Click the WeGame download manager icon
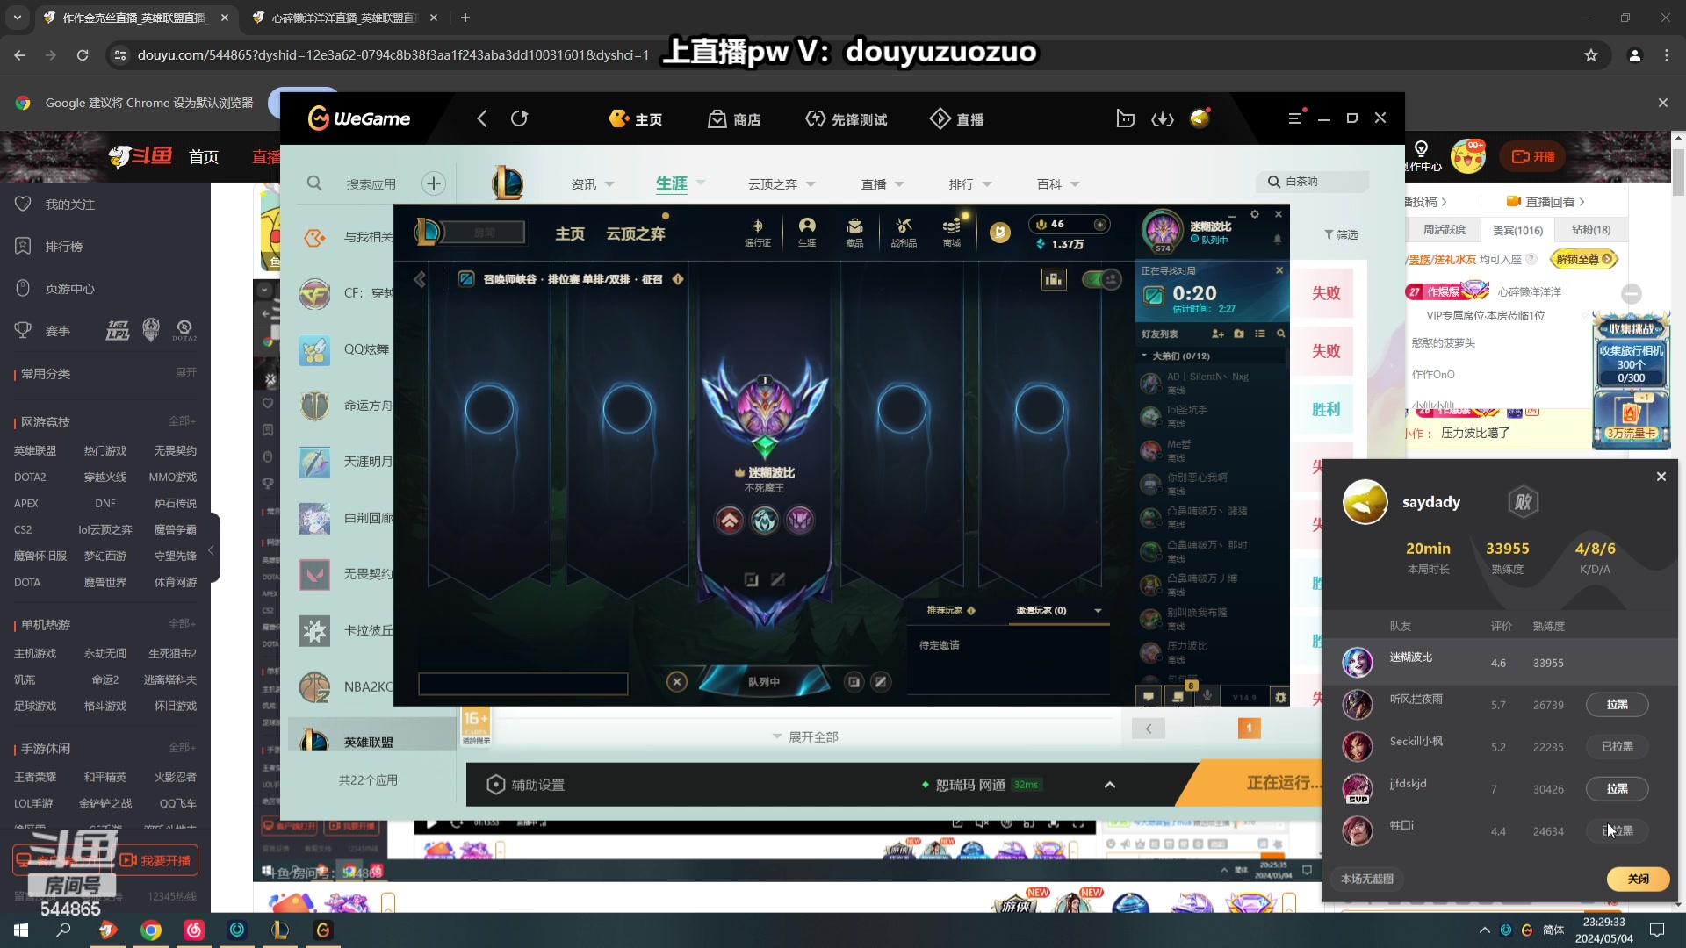Image resolution: width=1686 pixels, height=948 pixels. click(1162, 118)
